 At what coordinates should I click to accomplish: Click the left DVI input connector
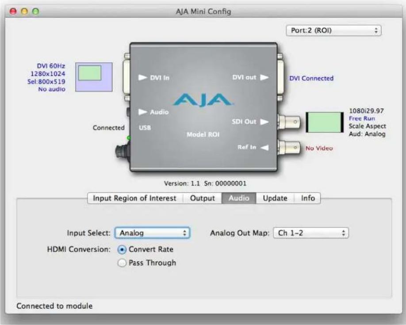point(126,77)
